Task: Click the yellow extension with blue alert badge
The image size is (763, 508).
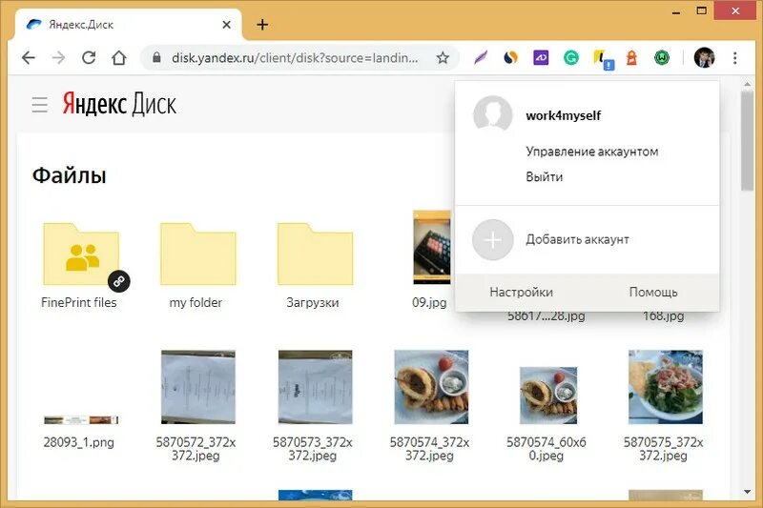Action: click(x=603, y=60)
